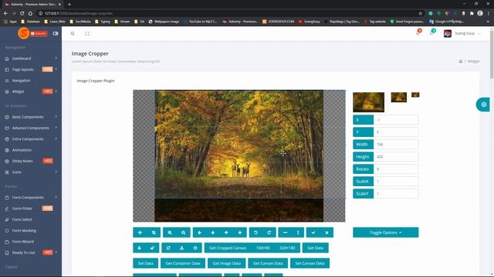Click the fullscreen expand icon in header
The image size is (494, 277).
click(x=87, y=34)
